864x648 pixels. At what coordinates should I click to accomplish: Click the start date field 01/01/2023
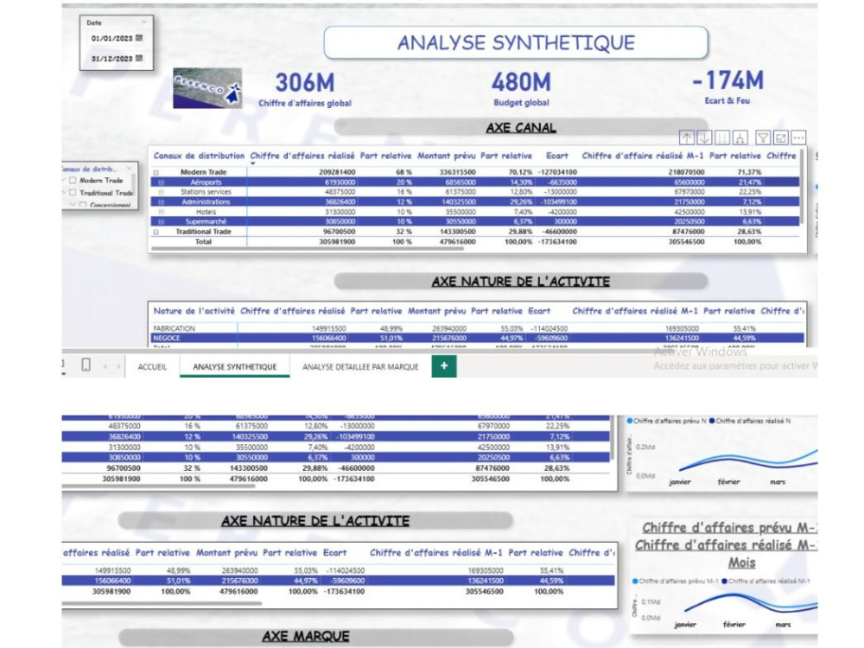111,39
